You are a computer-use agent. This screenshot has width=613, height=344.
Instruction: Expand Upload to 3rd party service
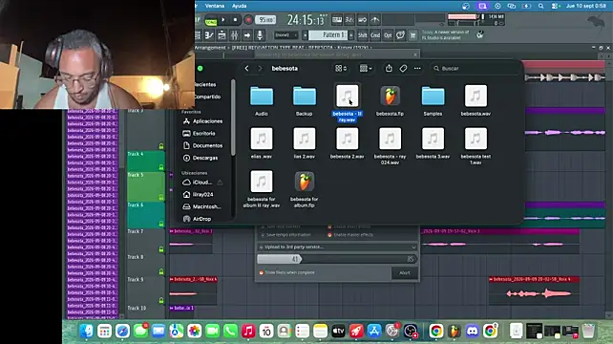[337, 247]
